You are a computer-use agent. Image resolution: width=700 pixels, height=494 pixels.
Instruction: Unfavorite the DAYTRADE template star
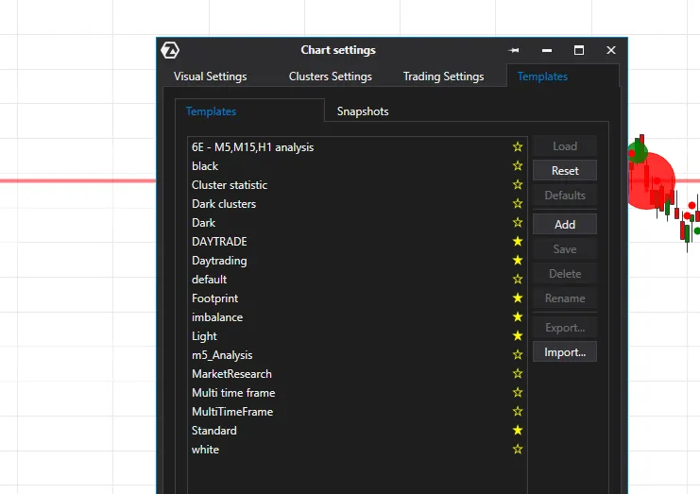coord(518,242)
